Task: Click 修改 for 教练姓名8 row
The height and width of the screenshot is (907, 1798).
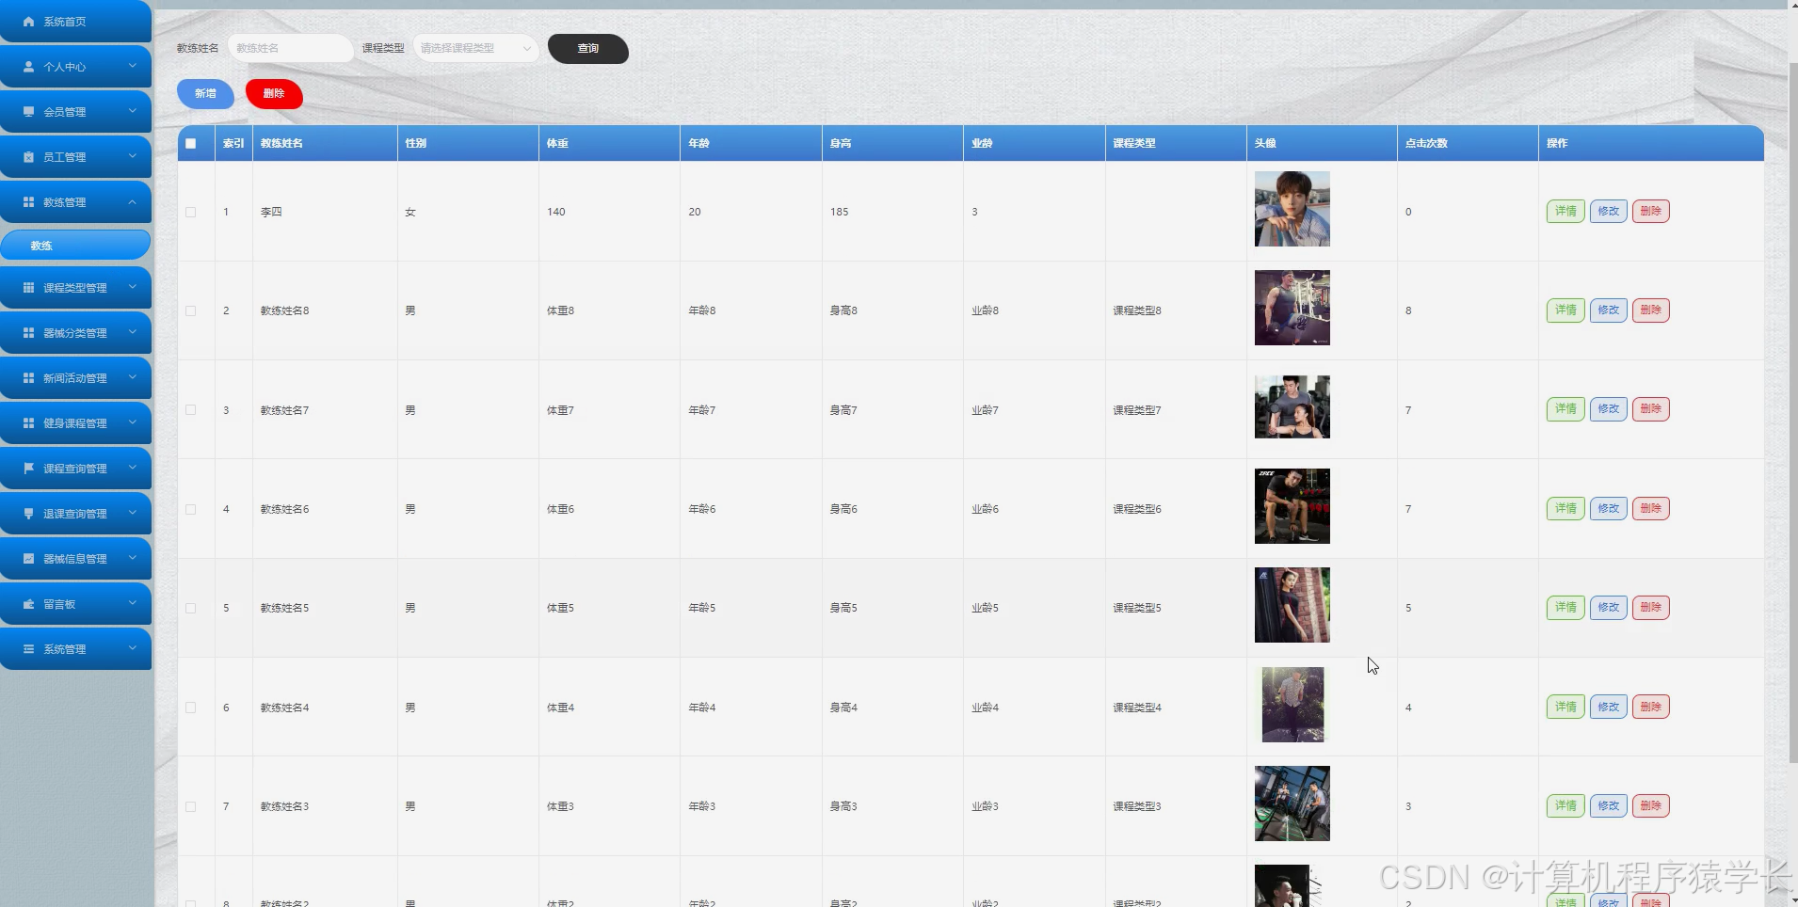Action: pyautogui.click(x=1609, y=310)
